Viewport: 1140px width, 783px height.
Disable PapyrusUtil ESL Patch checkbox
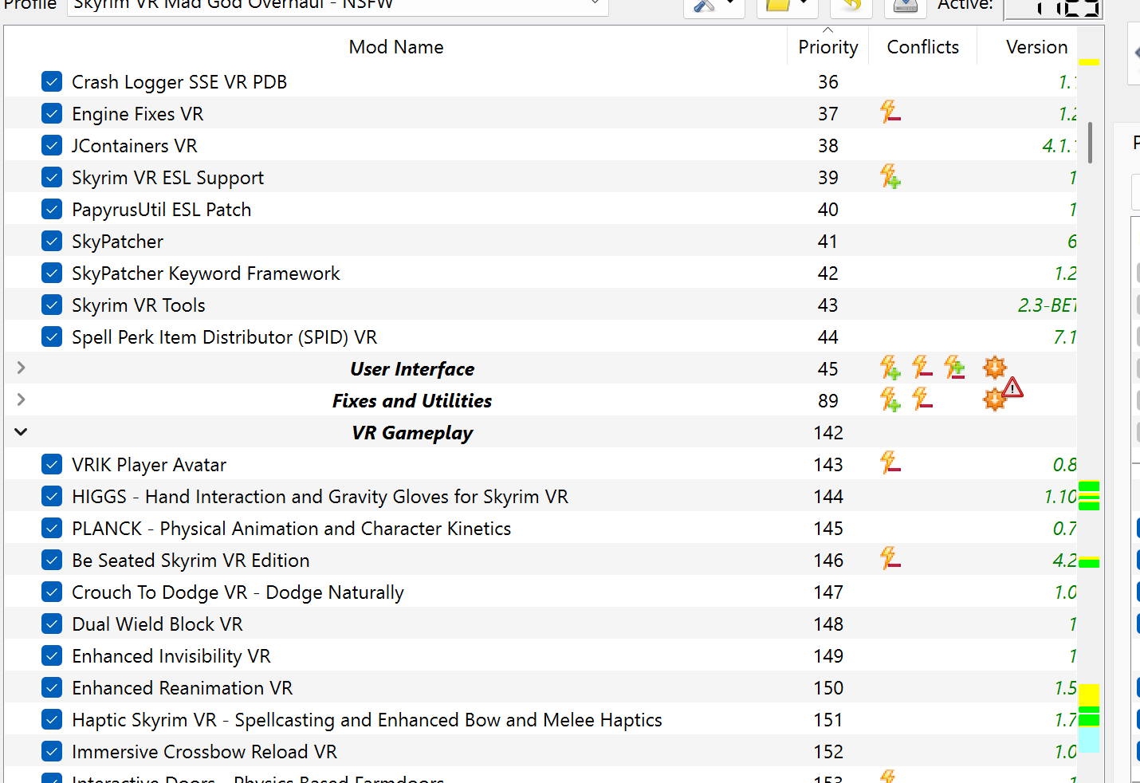tap(52, 209)
